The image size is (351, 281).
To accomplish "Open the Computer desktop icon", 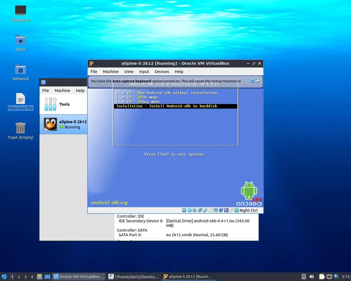I will tap(21, 14).
